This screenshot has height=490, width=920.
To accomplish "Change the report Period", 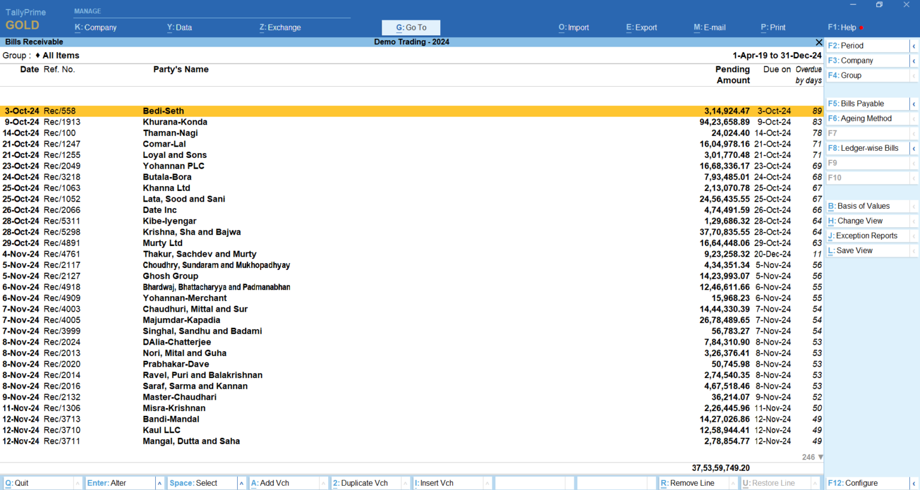I will point(850,45).
